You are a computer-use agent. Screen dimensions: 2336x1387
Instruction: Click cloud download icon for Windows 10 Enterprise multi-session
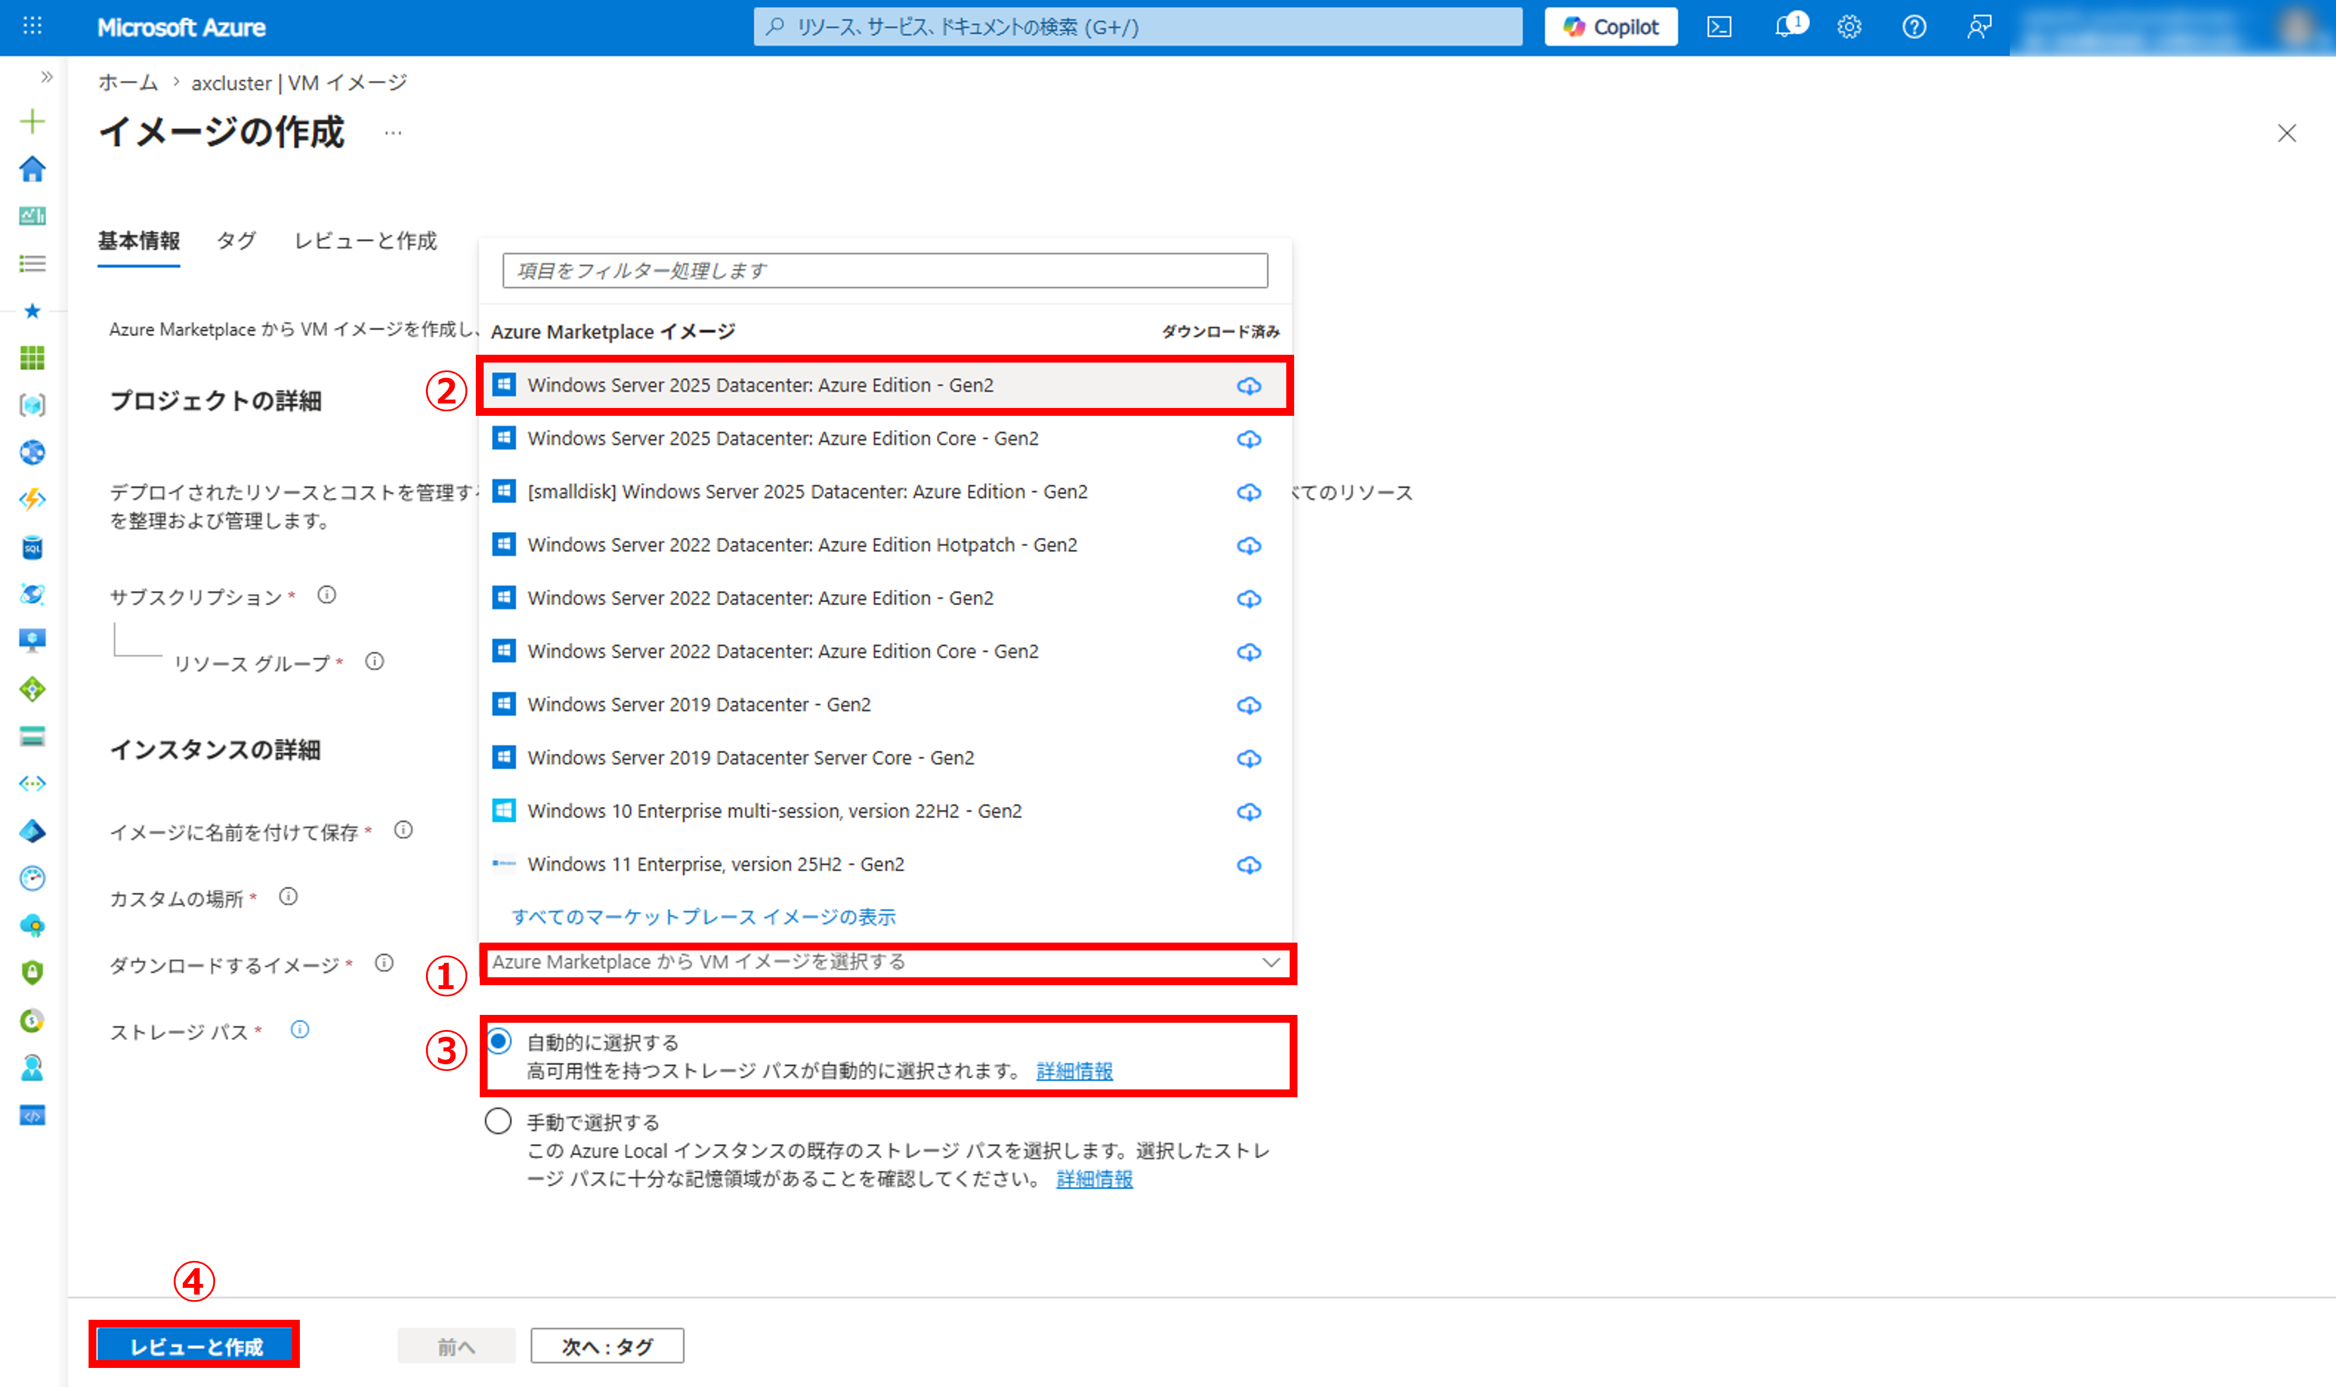pos(1249,812)
